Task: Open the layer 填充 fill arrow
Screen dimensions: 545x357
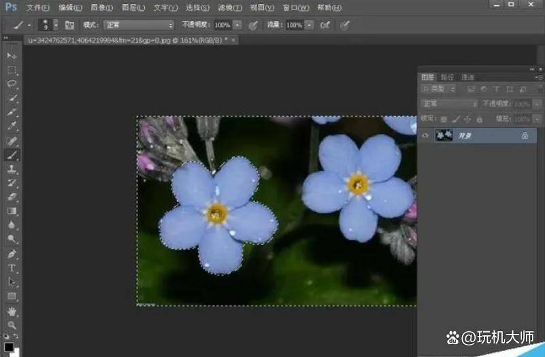Action: coord(538,120)
